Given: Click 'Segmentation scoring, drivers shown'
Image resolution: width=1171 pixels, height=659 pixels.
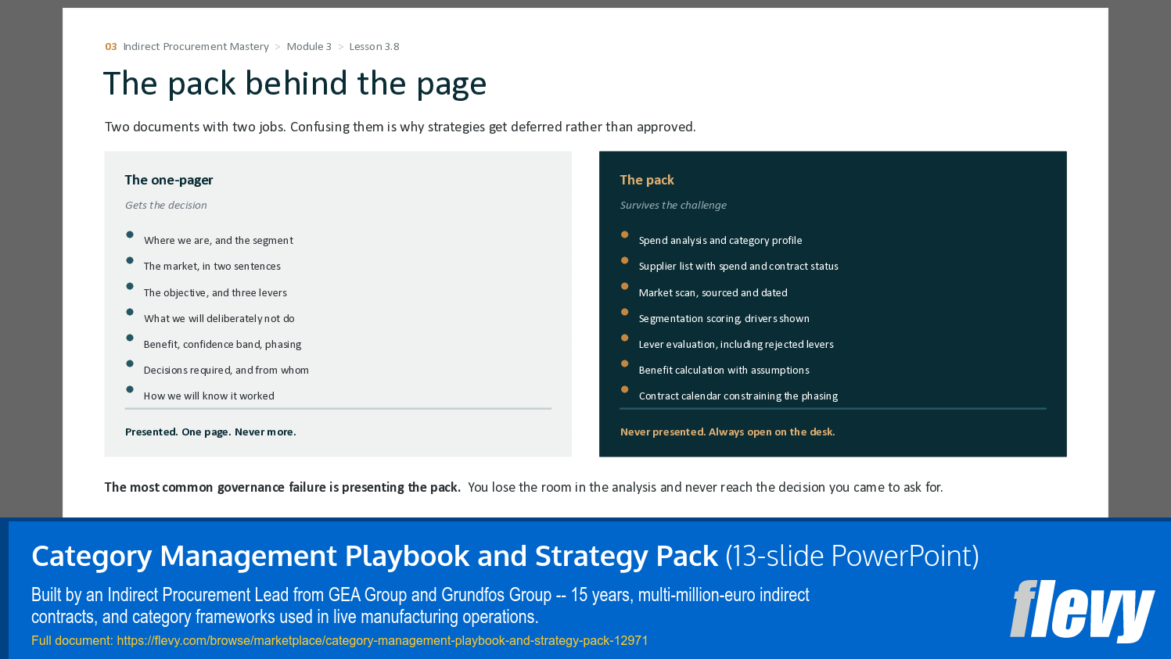Looking at the screenshot, I should click(x=724, y=319).
